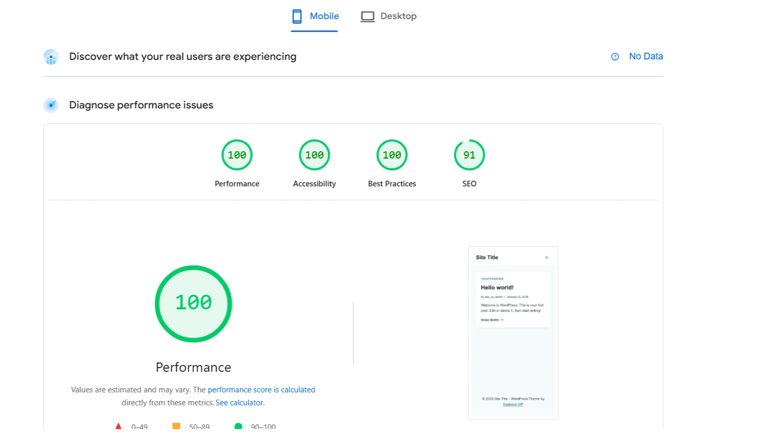758x443 pixels.
Task: Click the Discover what your real users heading
Action: pyautogui.click(x=183, y=56)
